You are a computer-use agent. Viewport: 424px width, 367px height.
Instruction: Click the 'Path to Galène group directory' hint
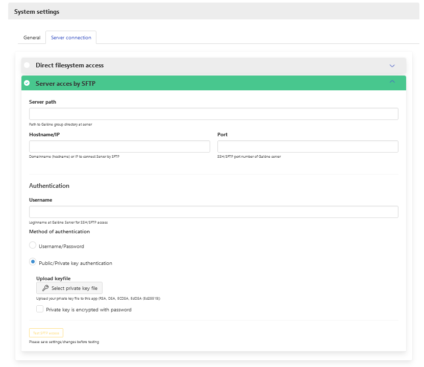tap(60, 125)
